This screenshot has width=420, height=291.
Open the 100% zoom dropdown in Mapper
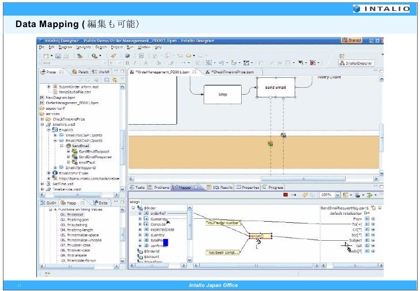click(337, 195)
